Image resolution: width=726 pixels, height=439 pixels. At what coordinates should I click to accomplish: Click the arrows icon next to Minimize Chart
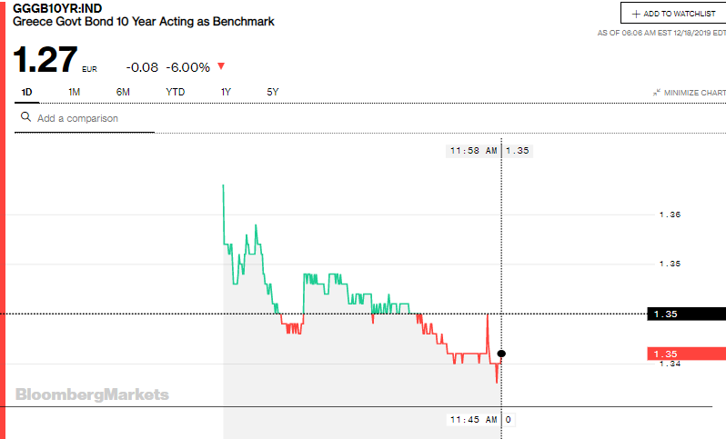pos(656,93)
